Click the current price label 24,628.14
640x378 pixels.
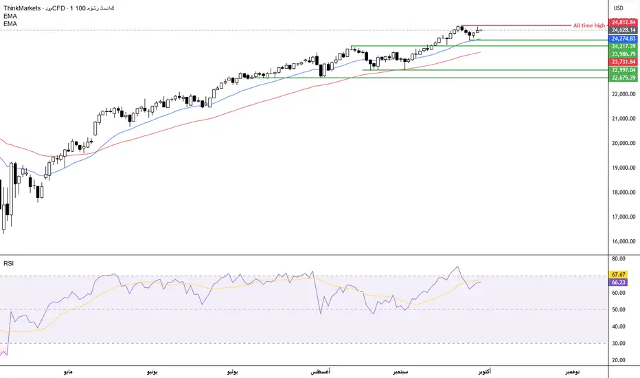(624, 30)
